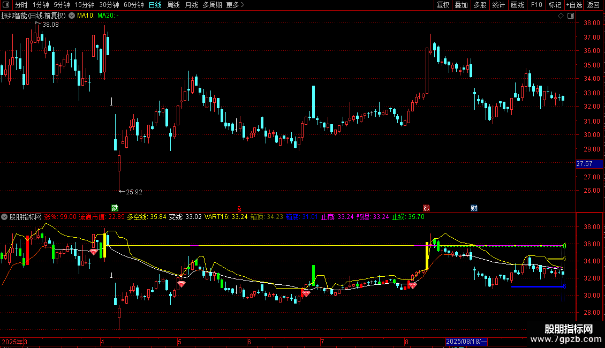The image size is (605, 348).
Task: Click the green 跌 event marker
Action: coord(115,208)
